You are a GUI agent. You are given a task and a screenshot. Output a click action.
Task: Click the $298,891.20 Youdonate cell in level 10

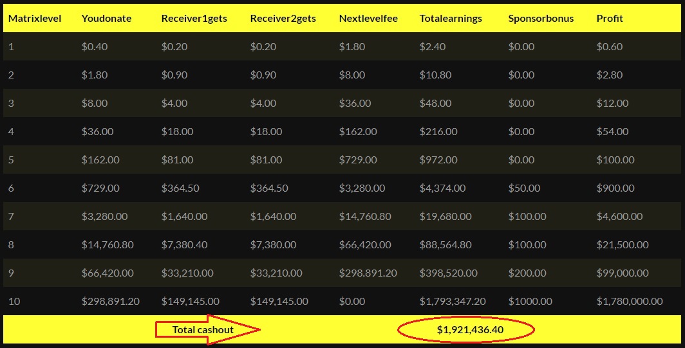pos(111,301)
